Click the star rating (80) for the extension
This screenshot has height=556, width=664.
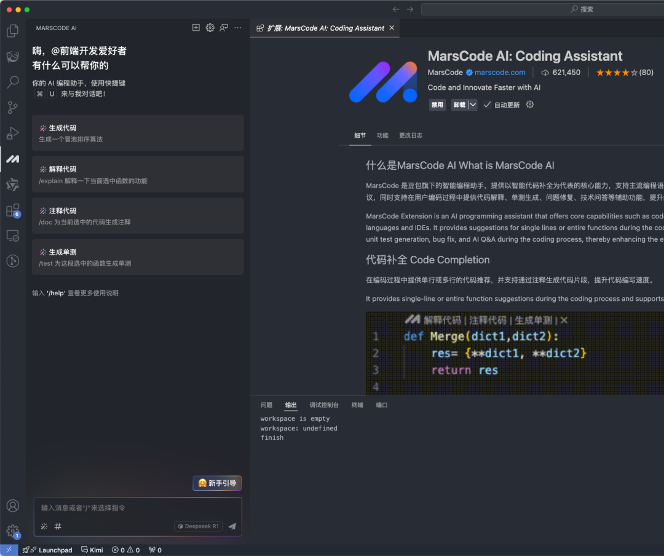click(x=625, y=73)
